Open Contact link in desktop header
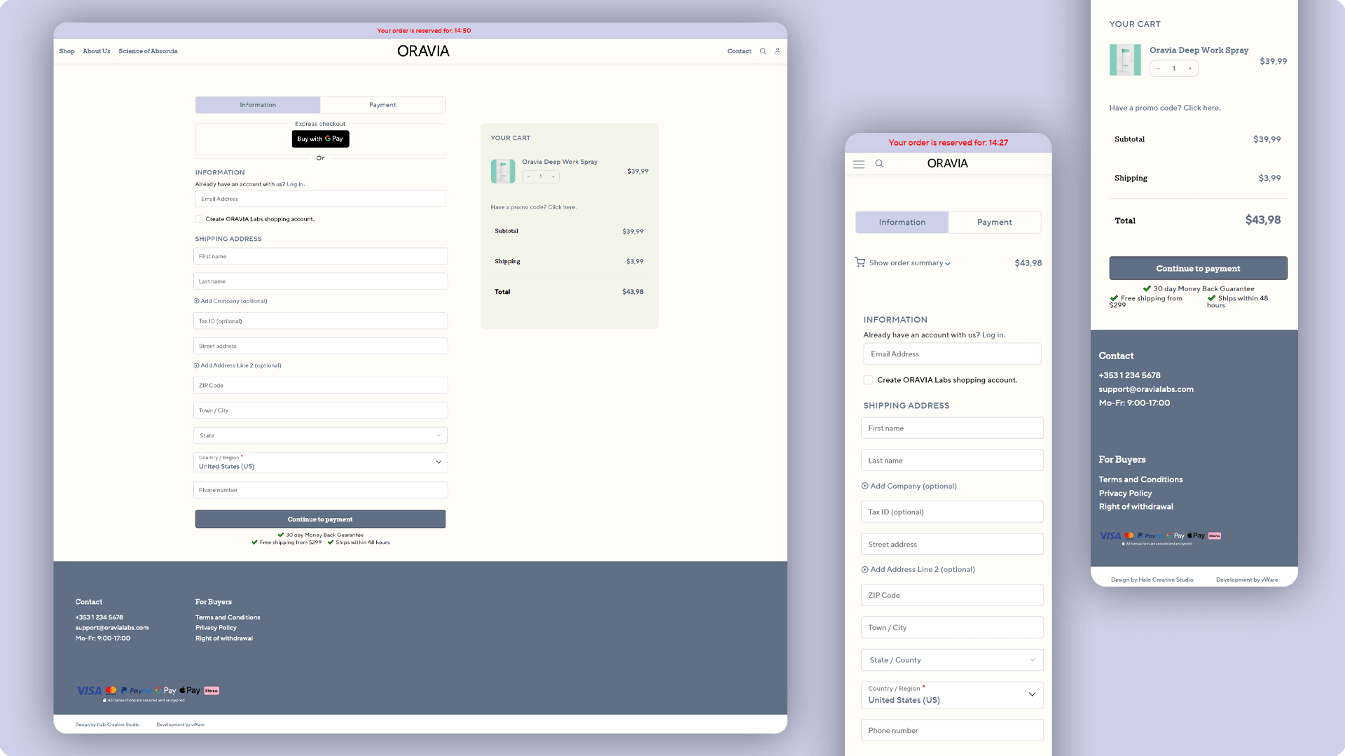Viewport: 1345px width, 756px height. point(739,51)
